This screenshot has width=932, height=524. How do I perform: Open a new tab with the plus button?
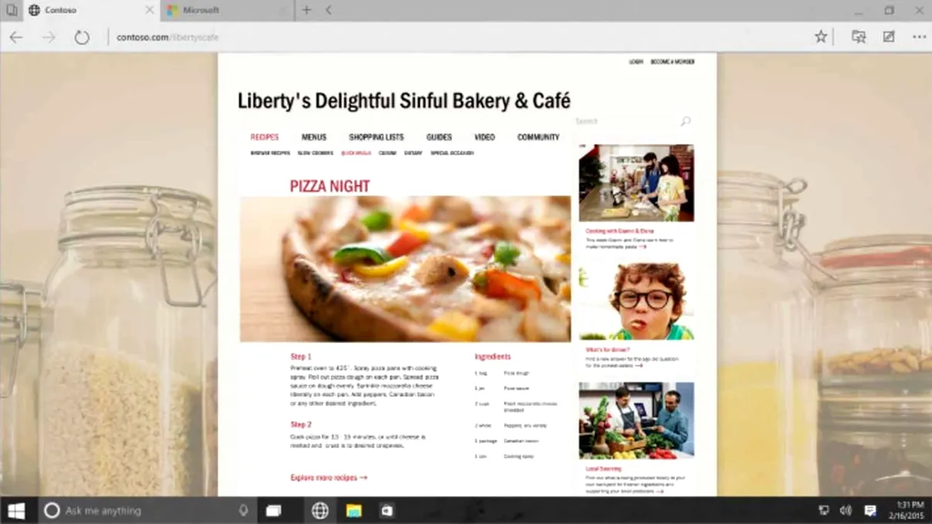pos(306,9)
